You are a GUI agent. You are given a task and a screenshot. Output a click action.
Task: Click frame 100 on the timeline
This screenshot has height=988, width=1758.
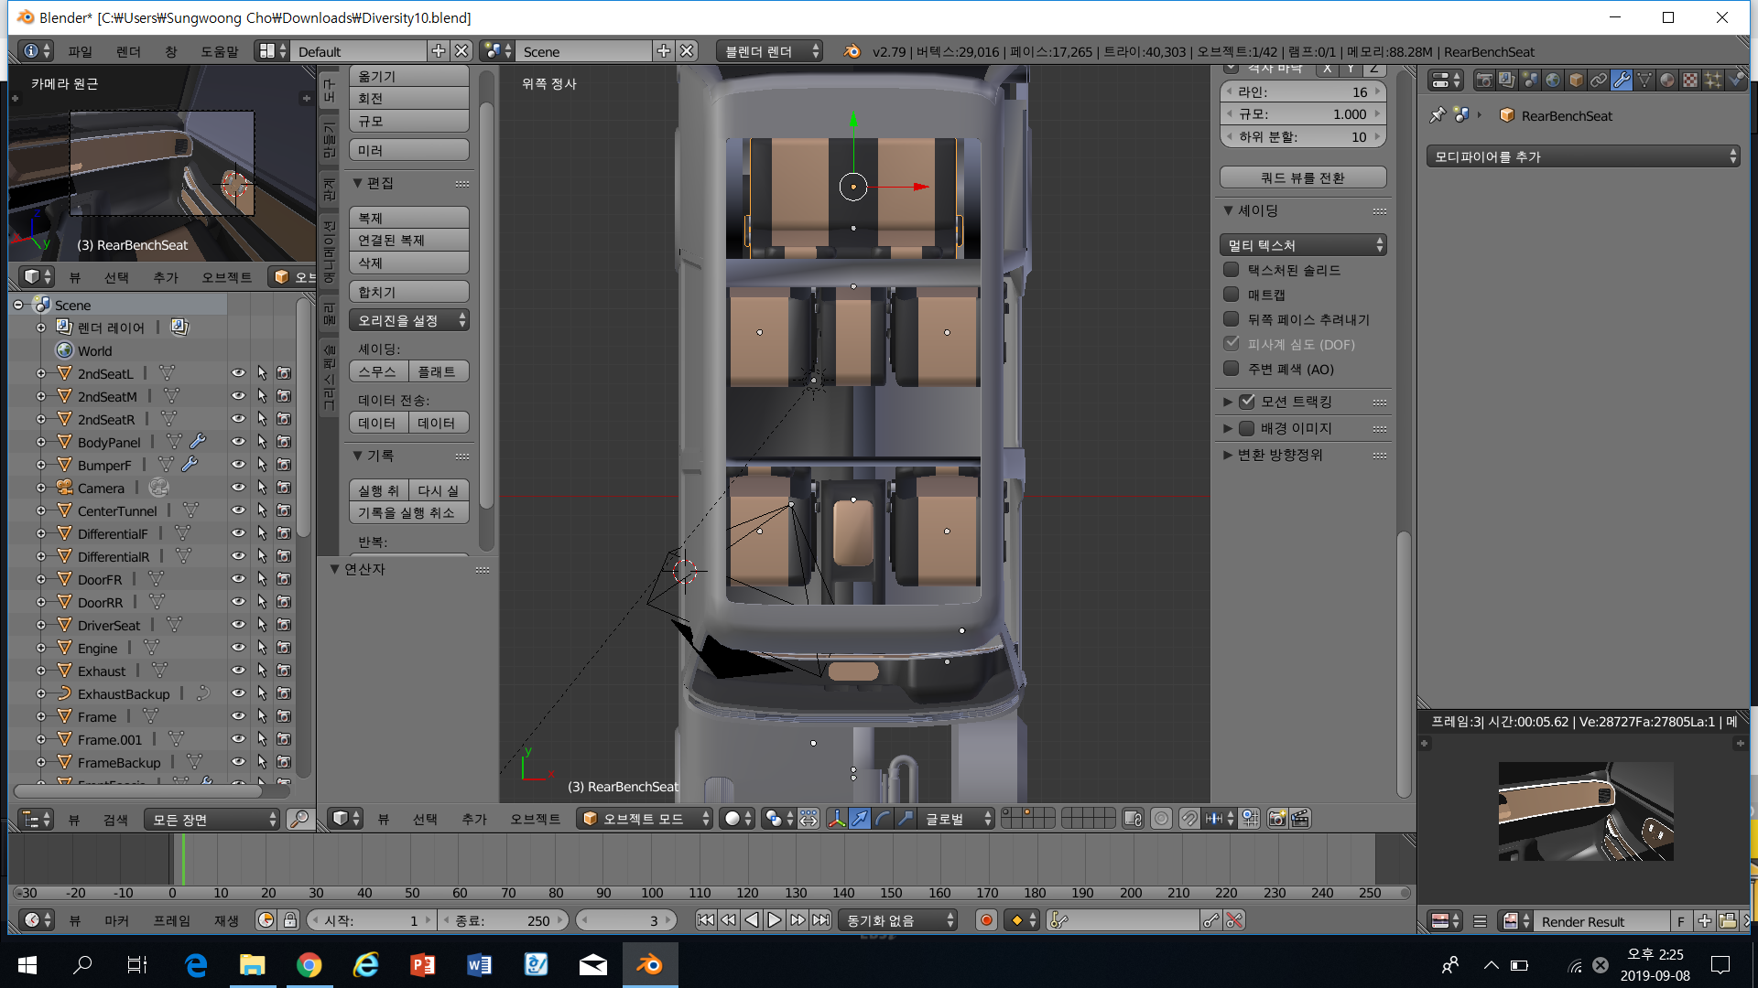652,860
